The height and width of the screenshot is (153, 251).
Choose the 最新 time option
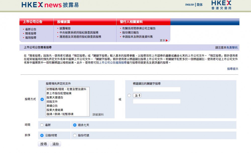[42, 125]
